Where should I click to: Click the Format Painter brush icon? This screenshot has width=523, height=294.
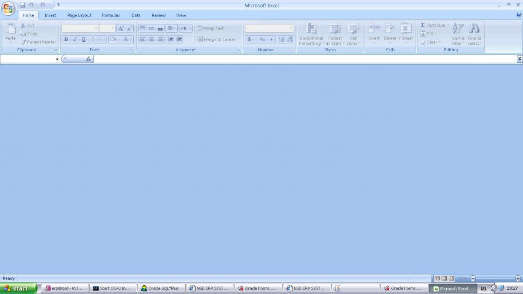click(x=24, y=42)
